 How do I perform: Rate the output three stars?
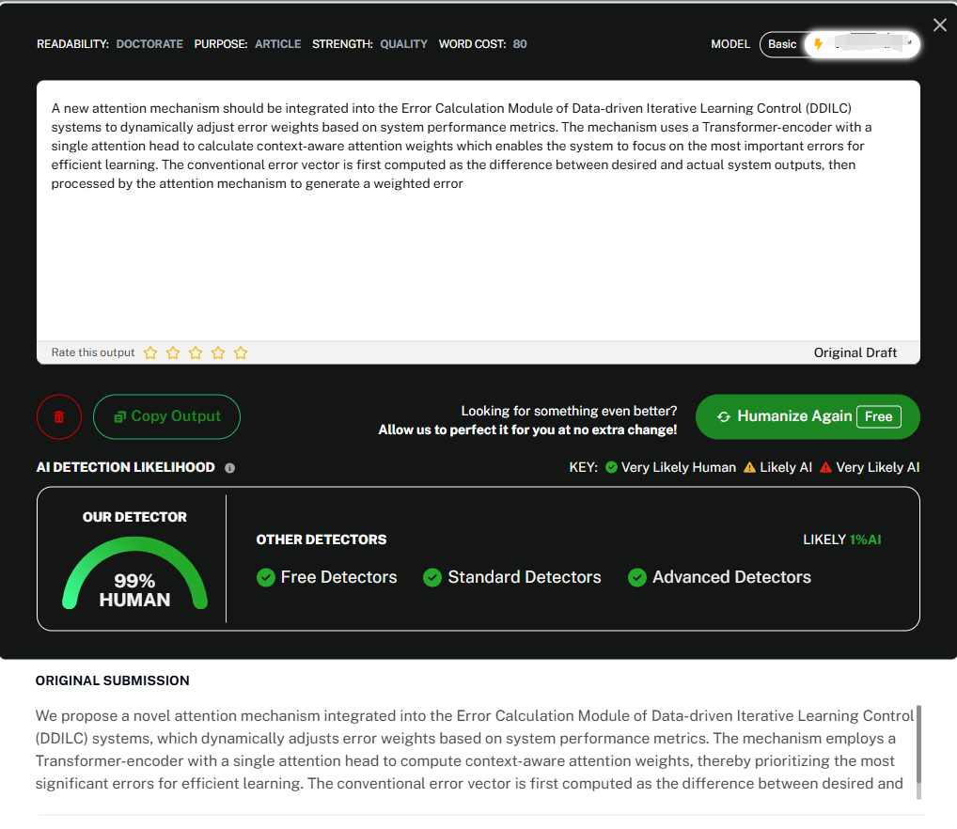point(196,352)
